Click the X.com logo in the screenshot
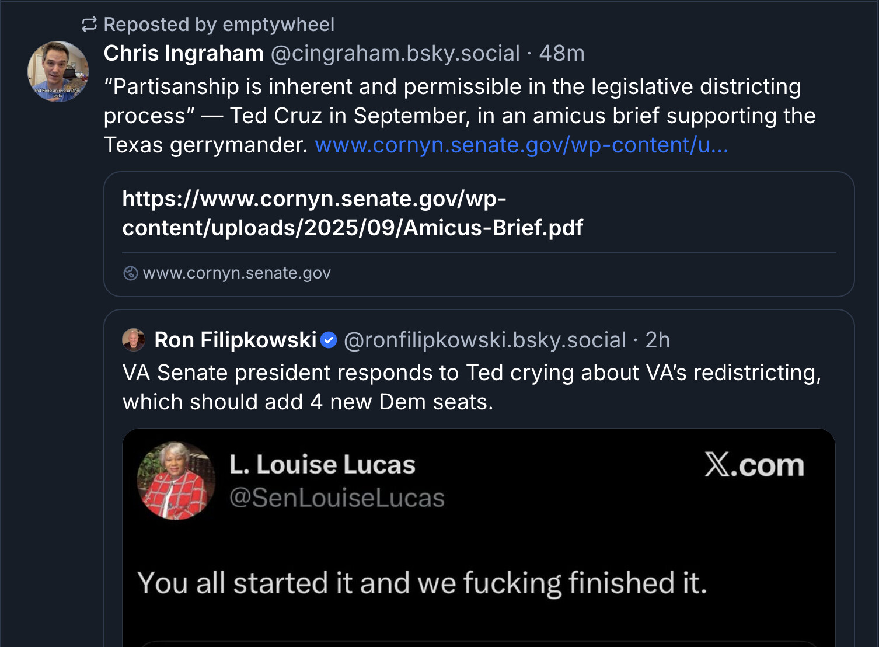 tap(754, 465)
